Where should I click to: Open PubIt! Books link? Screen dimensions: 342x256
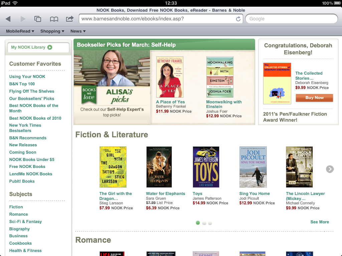point(22,181)
